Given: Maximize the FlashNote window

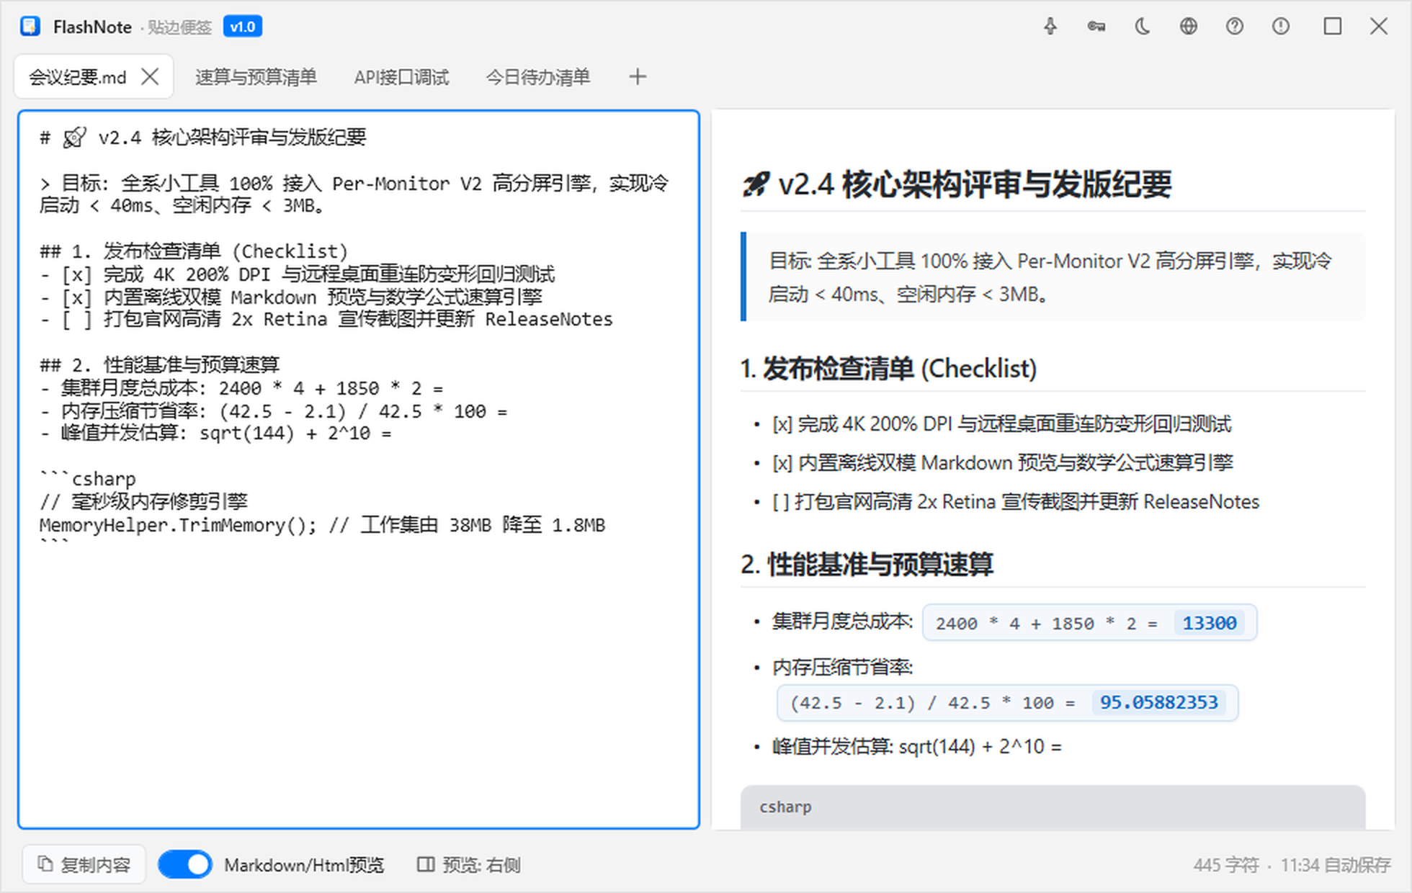Looking at the screenshot, I should (x=1333, y=27).
